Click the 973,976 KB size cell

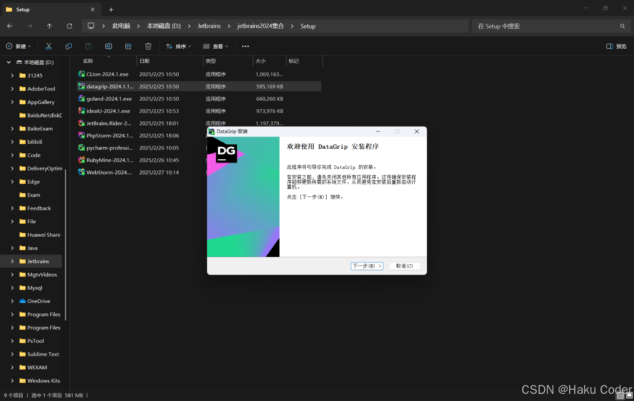point(270,111)
